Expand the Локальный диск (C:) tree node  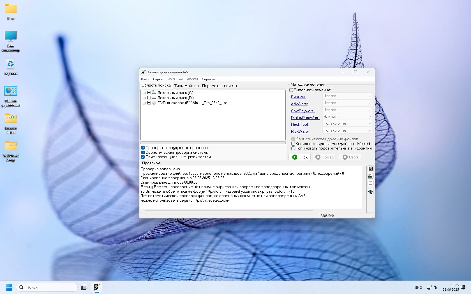144,93
